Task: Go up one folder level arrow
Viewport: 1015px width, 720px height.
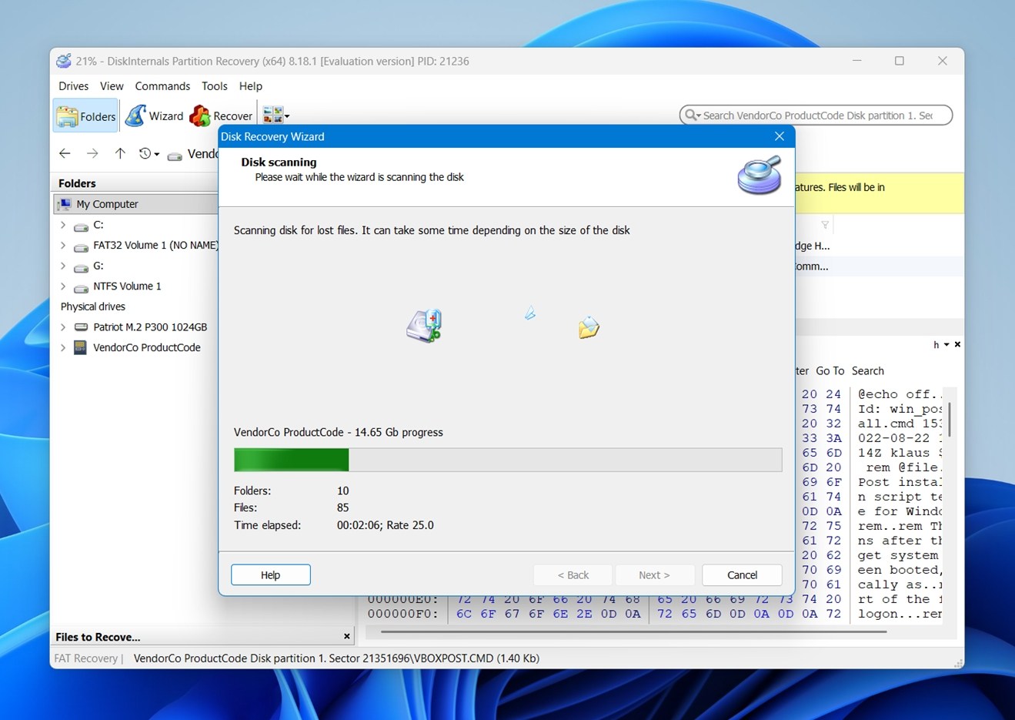Action: (120, 154)
